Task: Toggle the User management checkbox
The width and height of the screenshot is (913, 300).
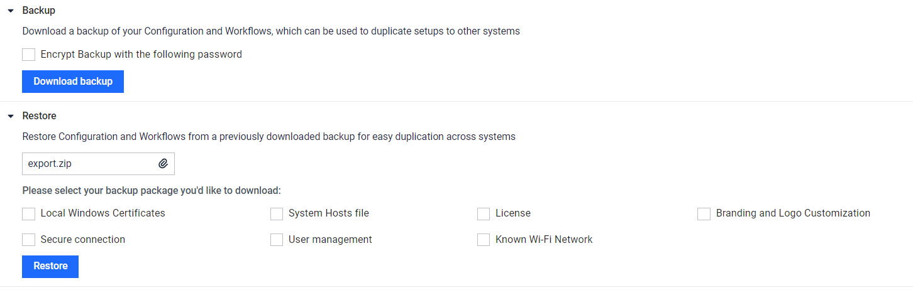Action: [277, 240]
